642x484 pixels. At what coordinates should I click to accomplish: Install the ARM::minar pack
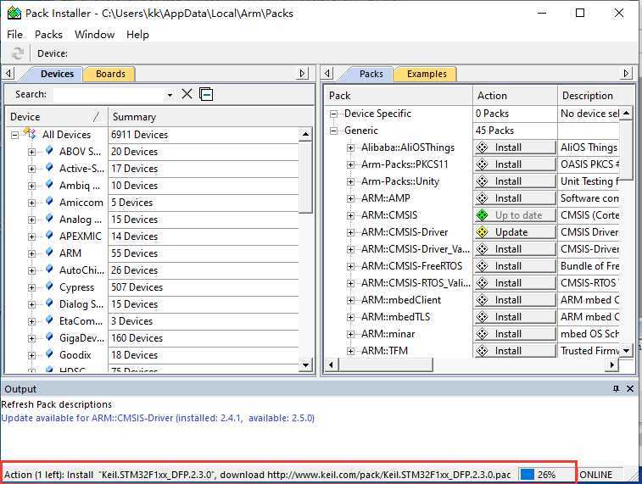515,334
